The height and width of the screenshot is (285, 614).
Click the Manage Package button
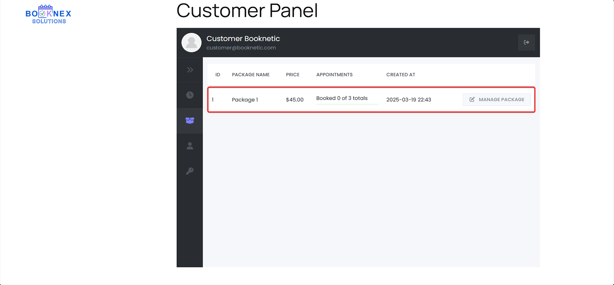(x=497, y=99)
